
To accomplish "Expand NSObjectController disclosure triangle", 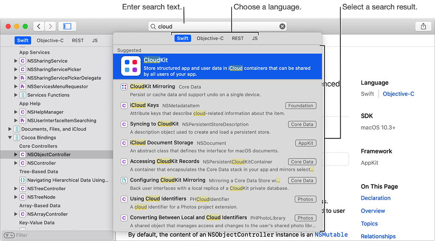I will coord(16,154).
